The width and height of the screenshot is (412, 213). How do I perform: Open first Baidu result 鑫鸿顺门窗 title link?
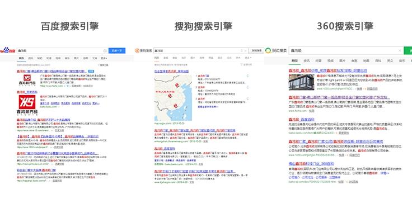tap(52, 71)
